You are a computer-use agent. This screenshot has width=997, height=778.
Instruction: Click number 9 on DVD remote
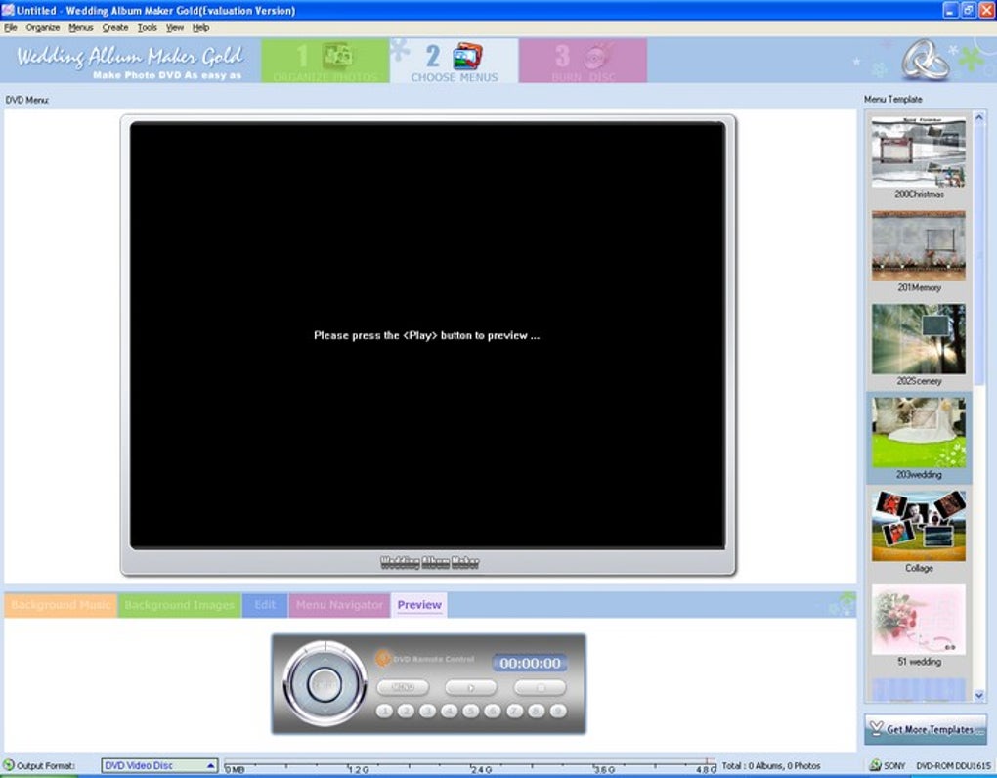point(557,712)
